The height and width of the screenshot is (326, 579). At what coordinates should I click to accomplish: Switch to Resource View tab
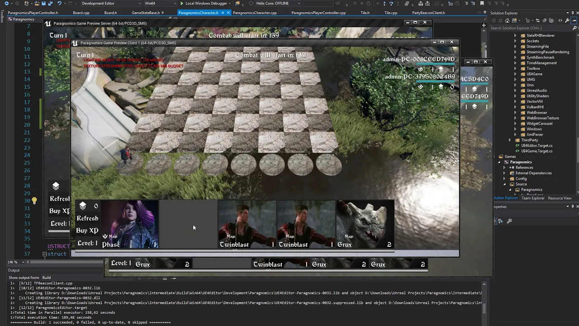pos(560,198)
